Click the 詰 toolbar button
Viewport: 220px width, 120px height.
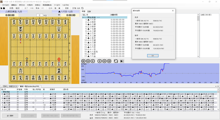pyautogui.click(x=55, y=8)
